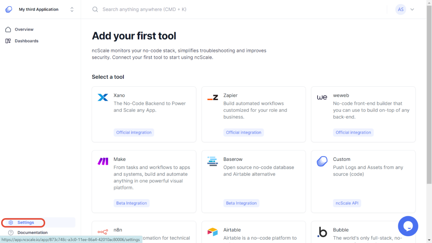The height and width of the screenshot is (243, 432).
Task: Select the n8n tool card
Action: pos(144,232)
